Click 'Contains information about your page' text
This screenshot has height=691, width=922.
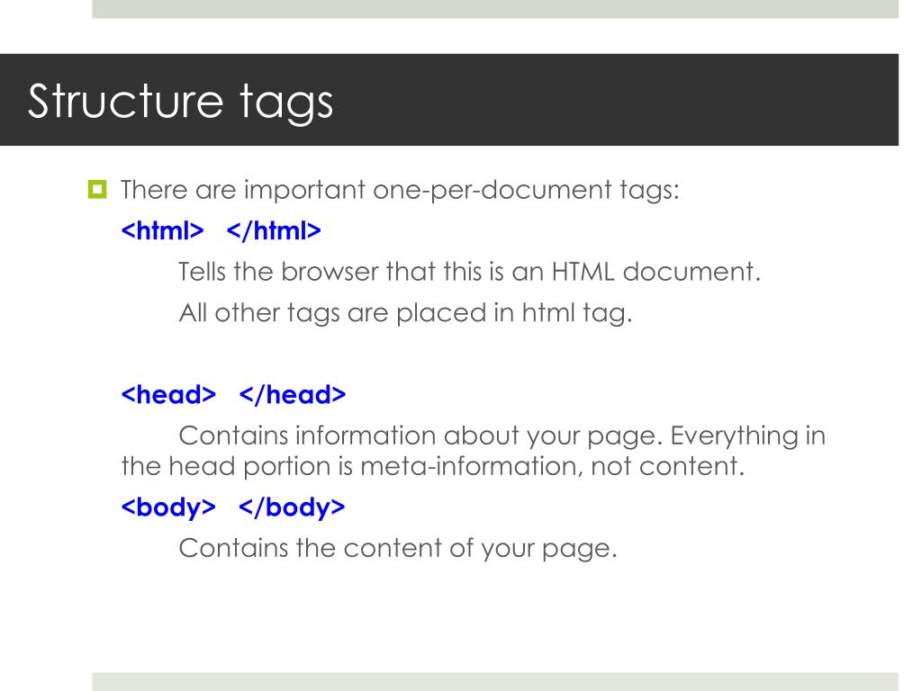coord(420,436)
